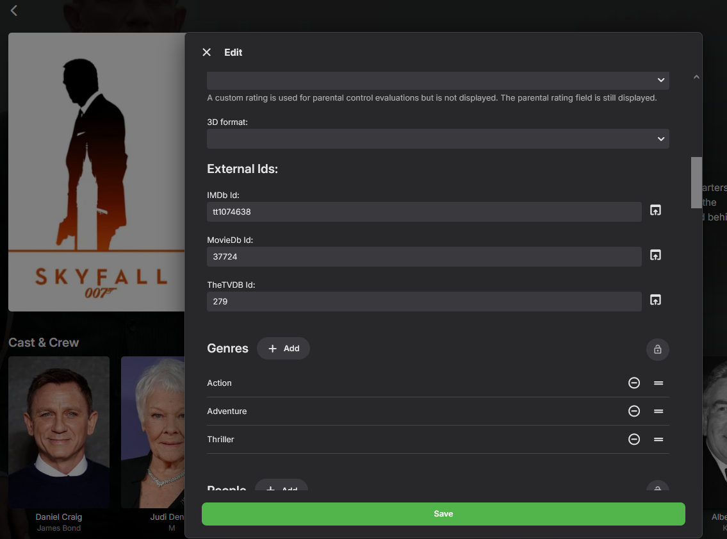Open the 3D format dropdown
This screenshot has height=539, width=727.
pyautogui.click(x=437, y=138)
